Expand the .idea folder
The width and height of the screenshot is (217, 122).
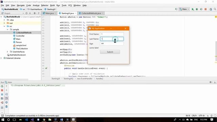[4, 20]
